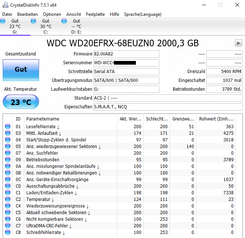This screenshot has width=245, height=238.
Task: Click the Übertragungsmodus SATA/600 field
Action: [x=126, y=80]
